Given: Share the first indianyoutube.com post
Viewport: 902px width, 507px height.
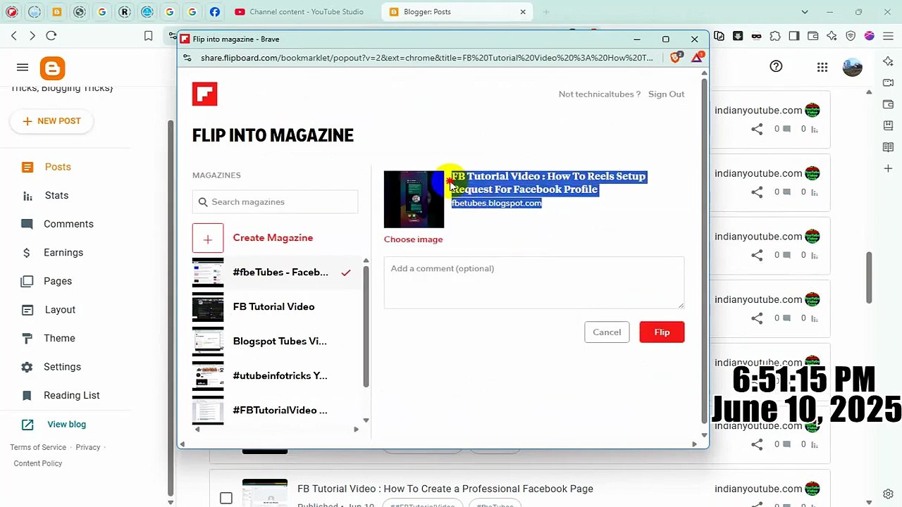Looking at the screenshot, I should [757, 129].
